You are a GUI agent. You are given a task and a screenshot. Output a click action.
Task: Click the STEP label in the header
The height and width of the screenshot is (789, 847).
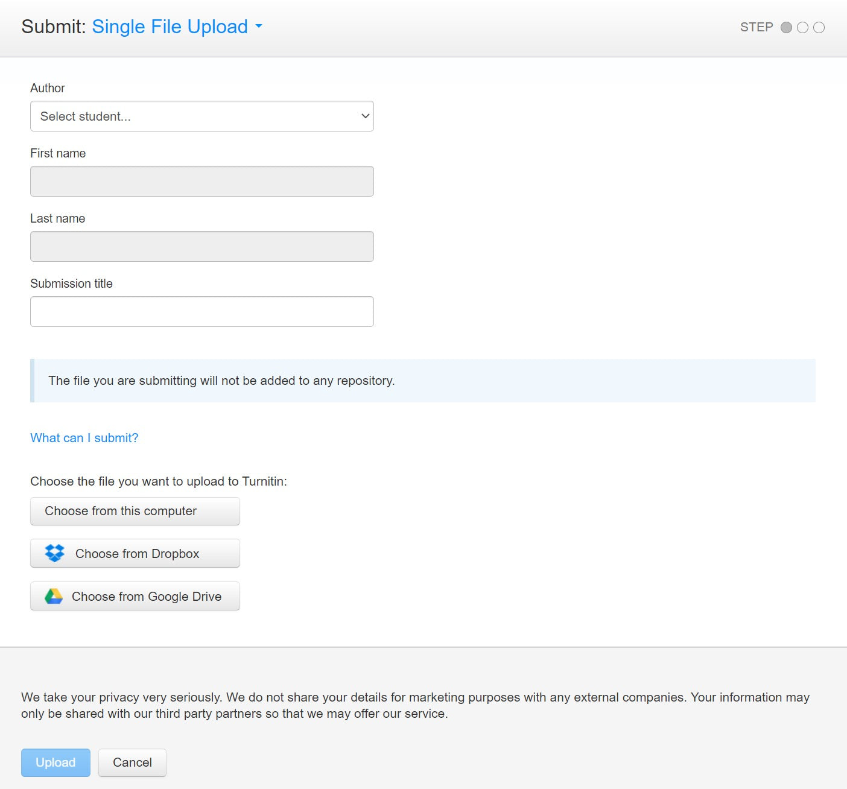tap(756, 28)
